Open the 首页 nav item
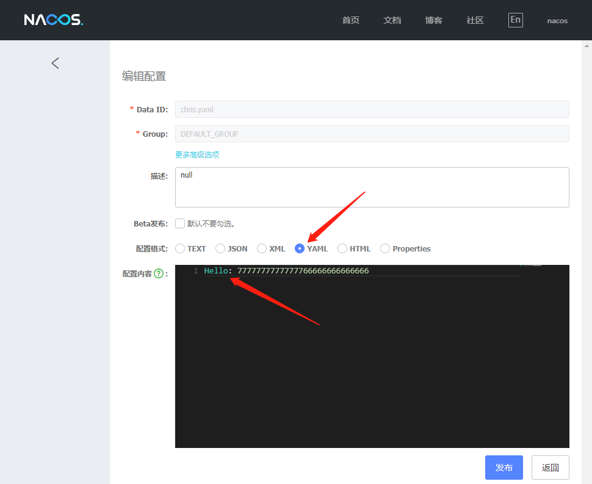 click(350, 20)
